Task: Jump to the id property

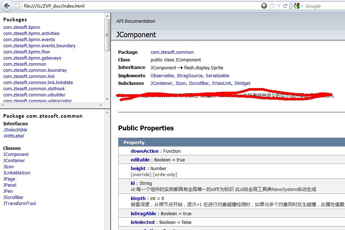Action: click(133, 183)
